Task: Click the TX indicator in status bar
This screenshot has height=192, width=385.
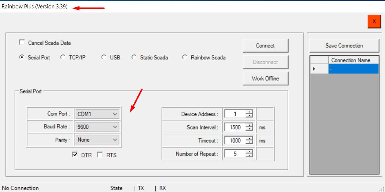Action: tap(141, 188)
